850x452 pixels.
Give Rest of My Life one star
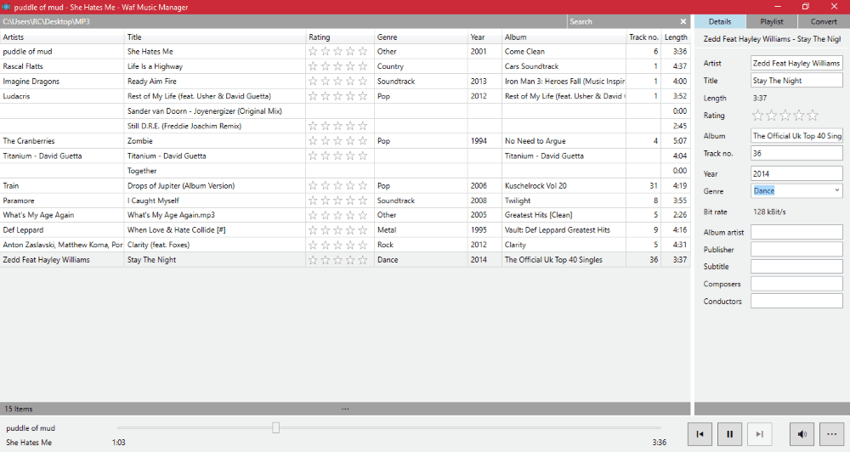313,97
